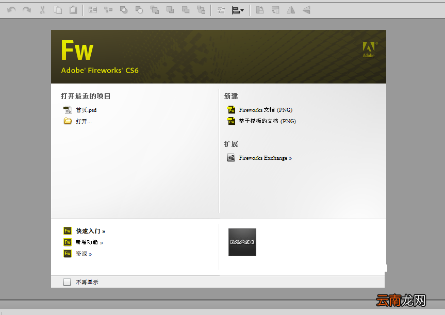
Task: Click the Send Backward icon
Action: tap(186, 10)
